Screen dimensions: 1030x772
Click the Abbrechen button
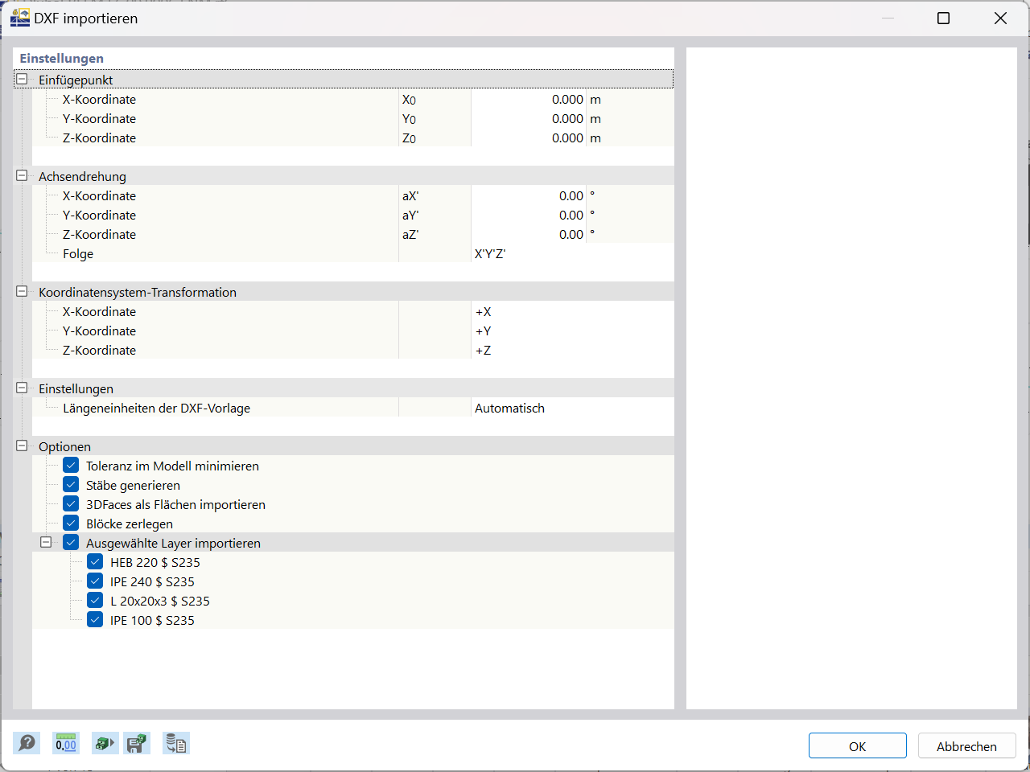[966, 745]
